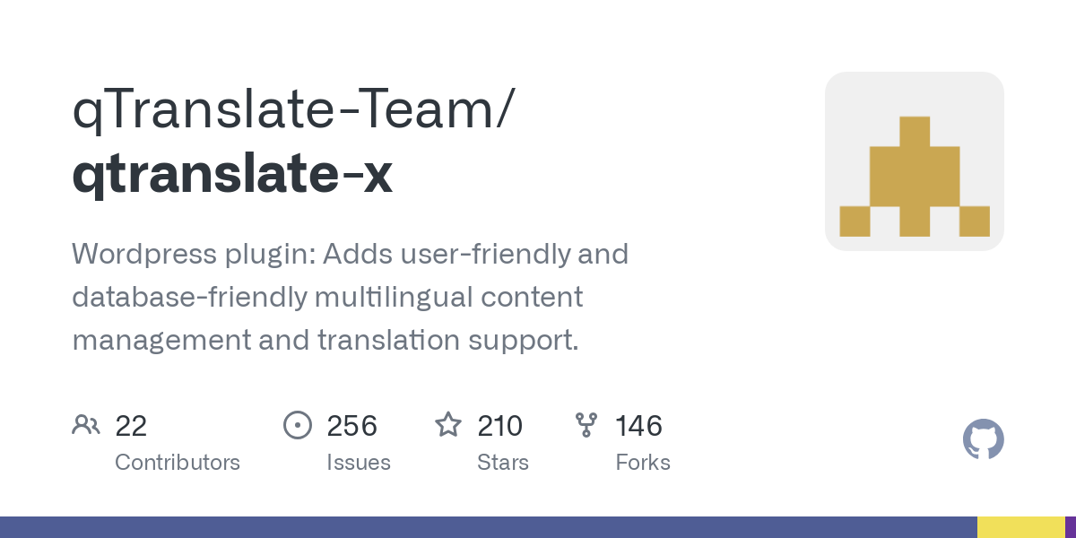
Task: Click the Contributors people icon
Action: [86, 425]
